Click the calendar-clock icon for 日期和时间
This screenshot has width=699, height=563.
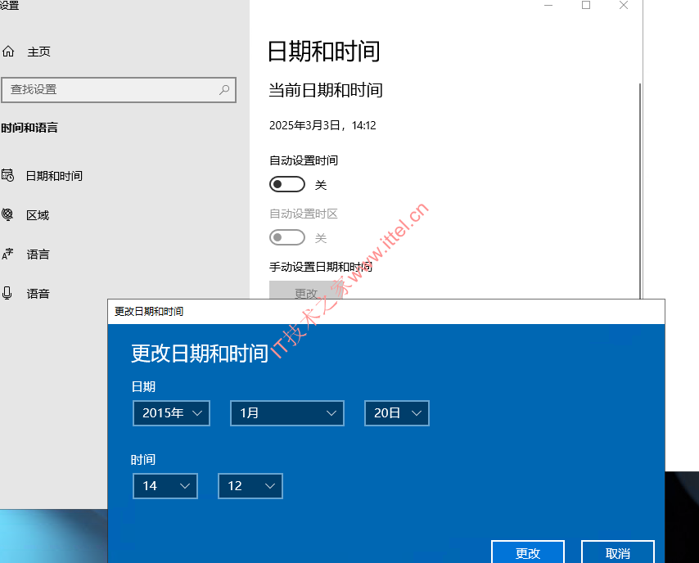coord(7,176)
